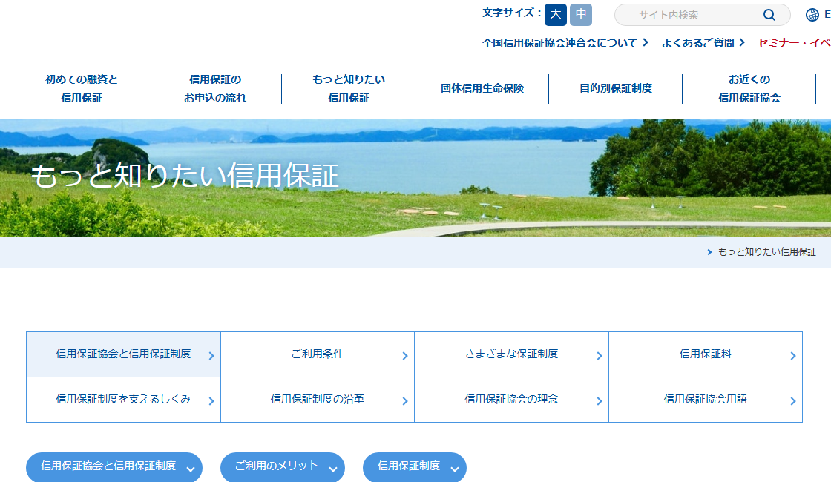Click down chevron on ご利用のメリット pill
Image resolution: width=831 pixels, height=482 pixels.
point(333,469)
